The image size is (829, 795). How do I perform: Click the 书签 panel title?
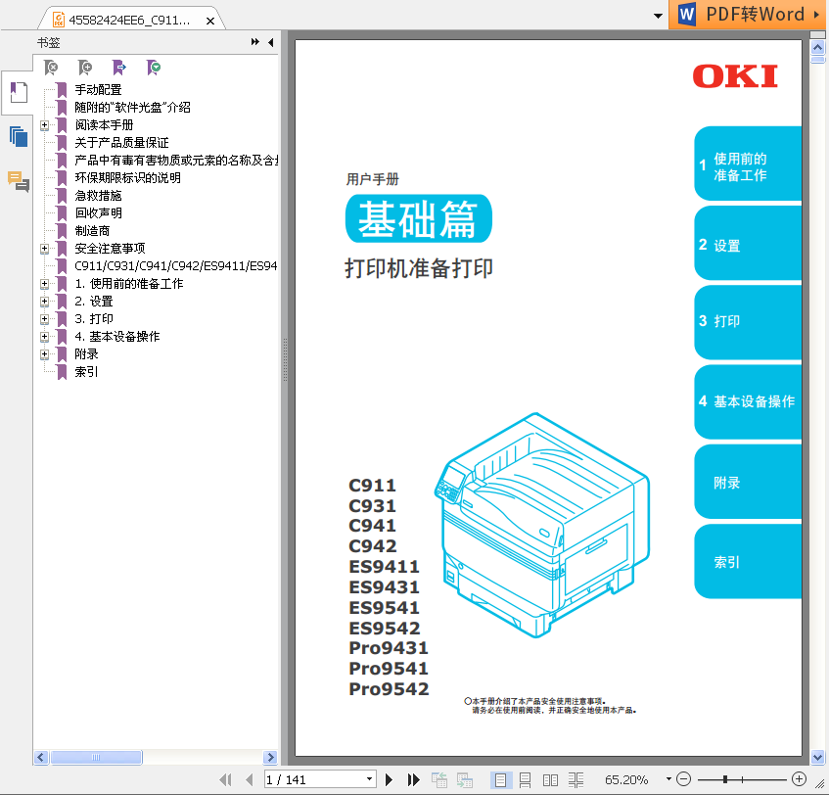(x=49, y=43)
